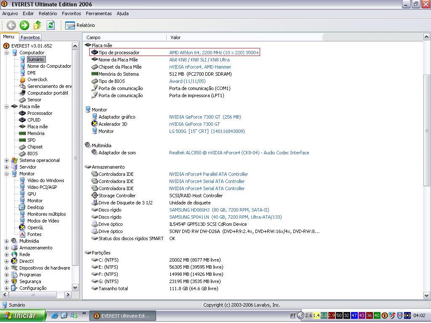Select the Memória module icon

(x=23, y=133)
